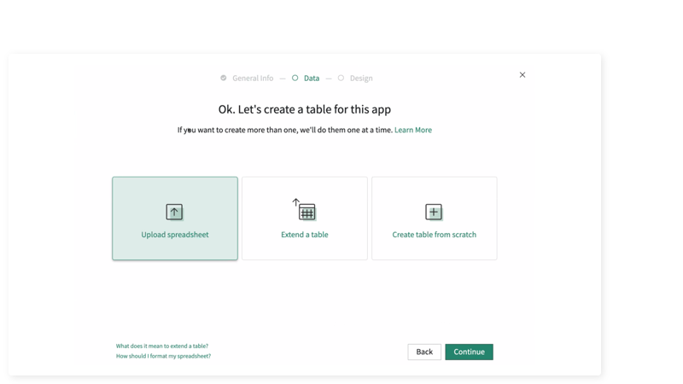Open "What does it mean to extend a table?"

point(162,346)
